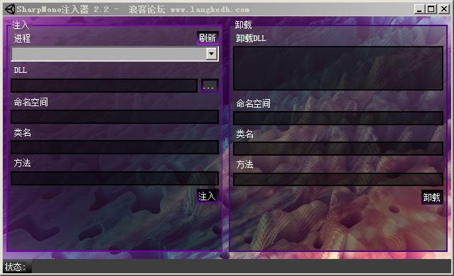Click the Unity logo icon in title bar

point(9,9)
